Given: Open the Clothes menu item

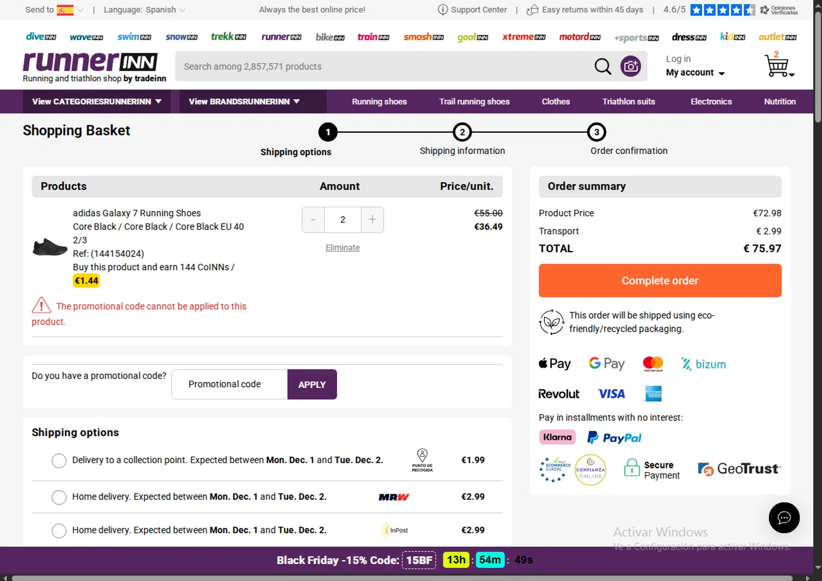Looking at the screenshot, I should [x=556, y=101].
